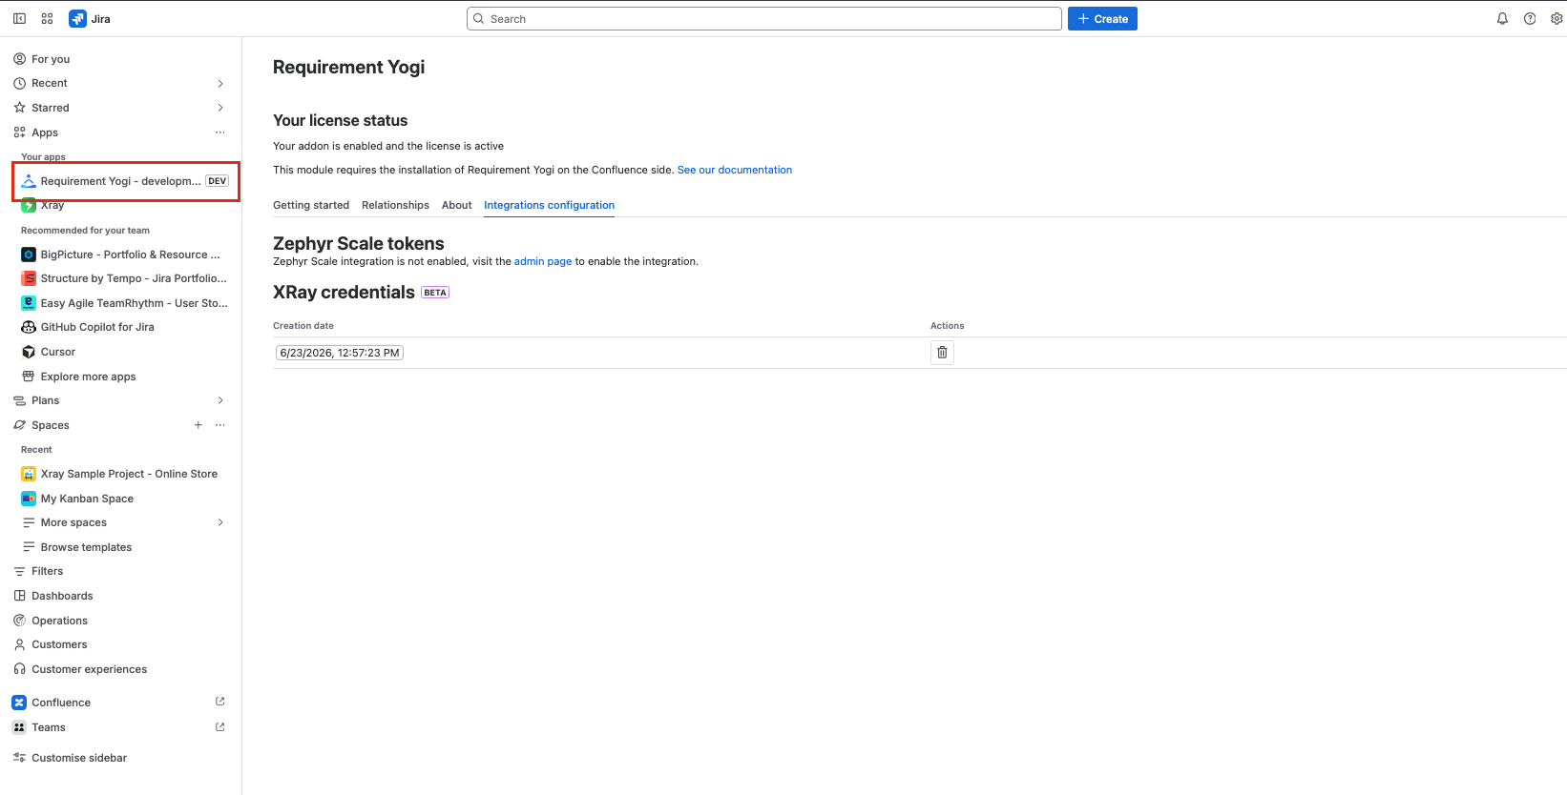Screen dimensions: 1567x795
Task: Open Spaces more options ellipsis
Action: (220, 425)
